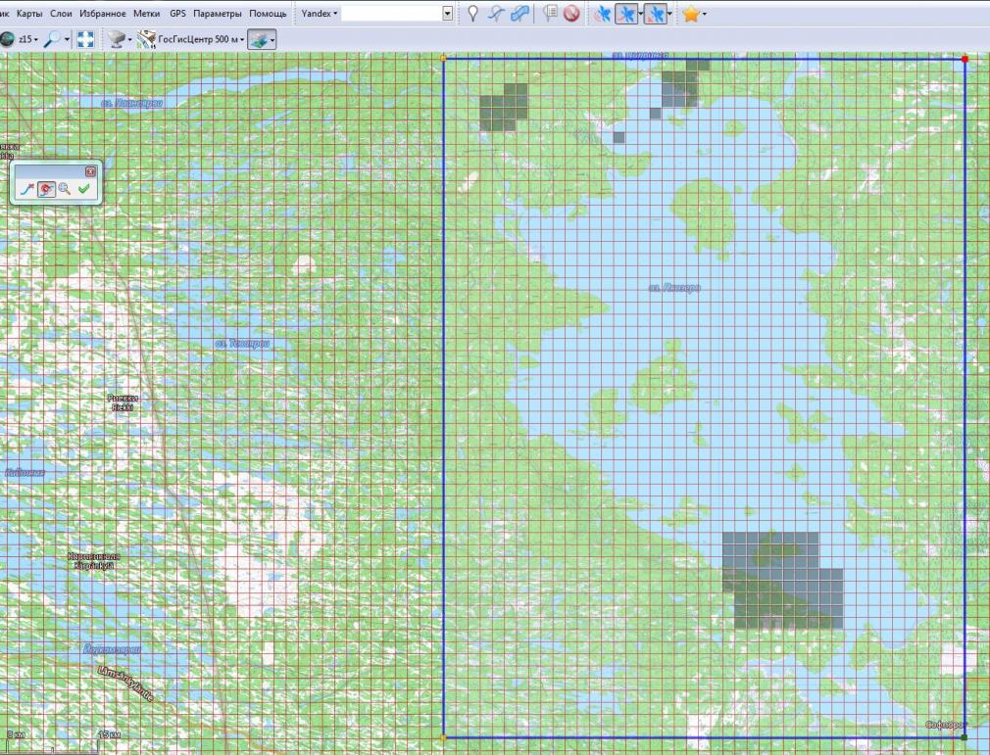Click the add placemark pin icon
Viewport: 990px width, 755px height.
472,14
